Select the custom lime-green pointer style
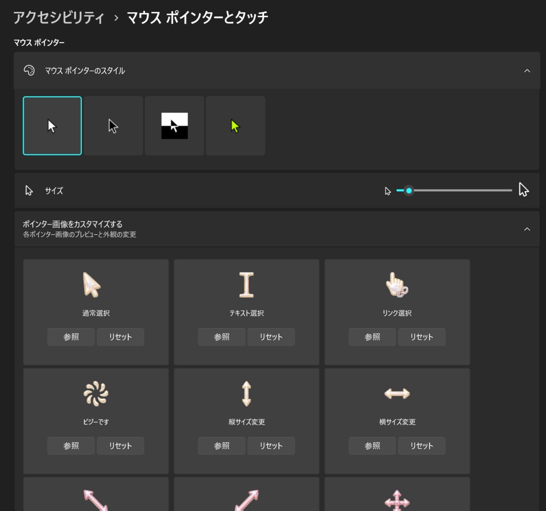 [x=235, y=126]
